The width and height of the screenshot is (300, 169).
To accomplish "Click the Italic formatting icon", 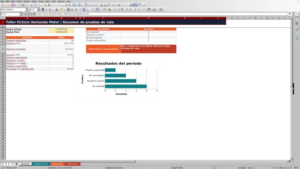I will pyautogui.click(x=46, y=9).
